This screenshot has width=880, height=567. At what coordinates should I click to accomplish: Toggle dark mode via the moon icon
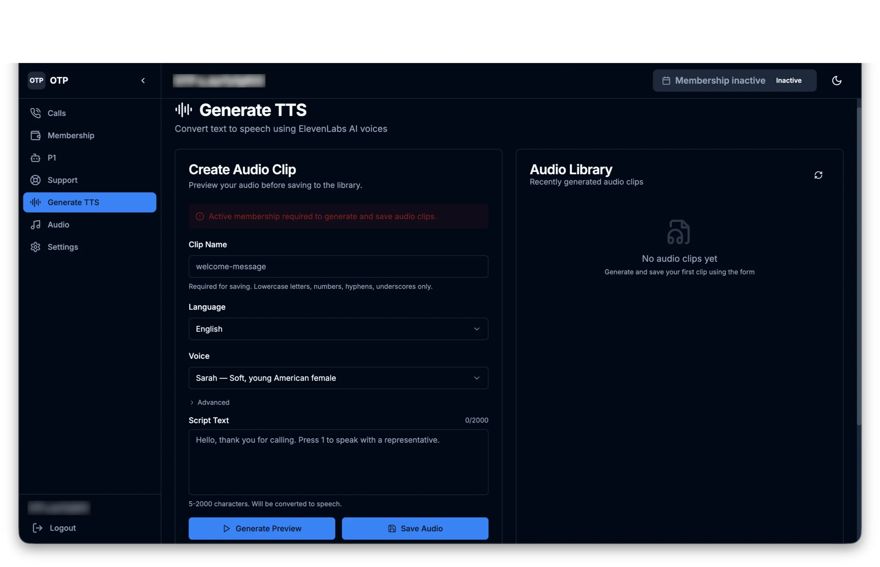836,80
